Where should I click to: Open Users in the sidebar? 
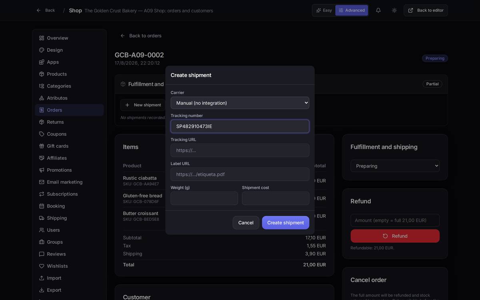tap(69, 230)
